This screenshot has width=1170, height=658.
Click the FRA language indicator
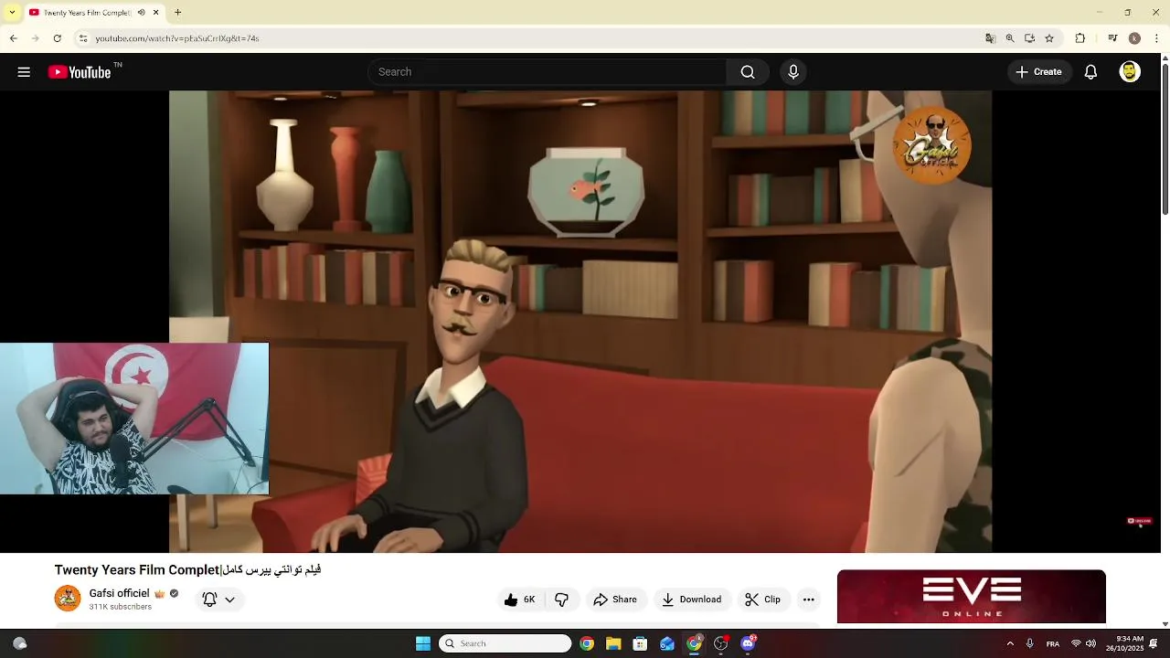coord(1053,644)
